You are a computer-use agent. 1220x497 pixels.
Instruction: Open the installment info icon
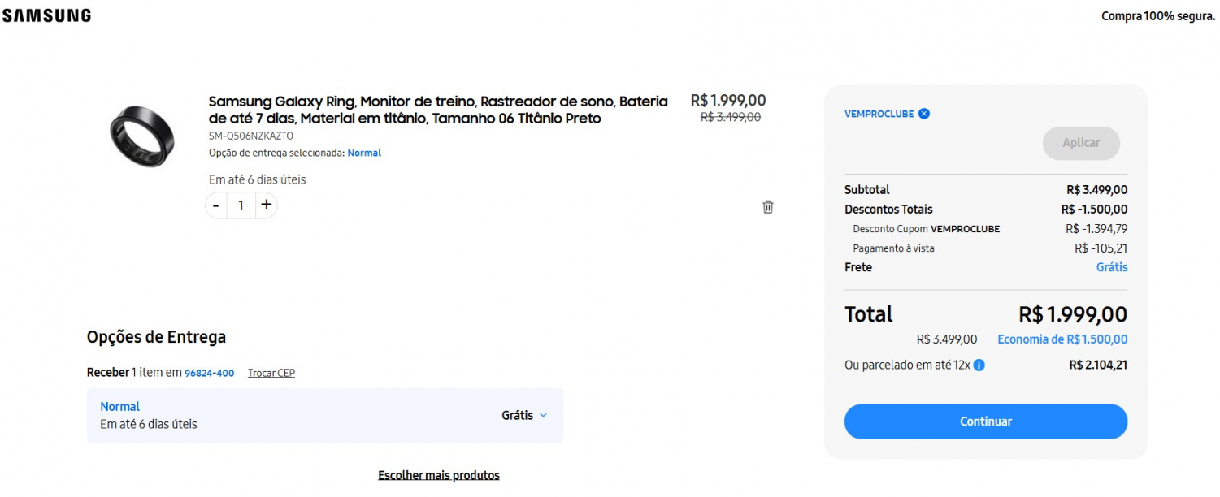click(x=979, y=365)
